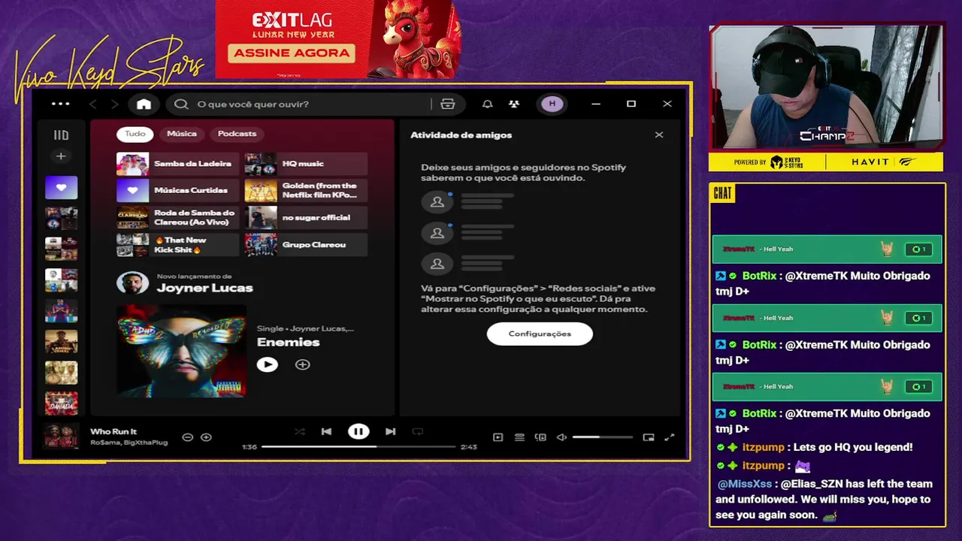Open Liked Songs heart tile in sidebar
This screenshot has height=541, width=962.
coord(61,187)
